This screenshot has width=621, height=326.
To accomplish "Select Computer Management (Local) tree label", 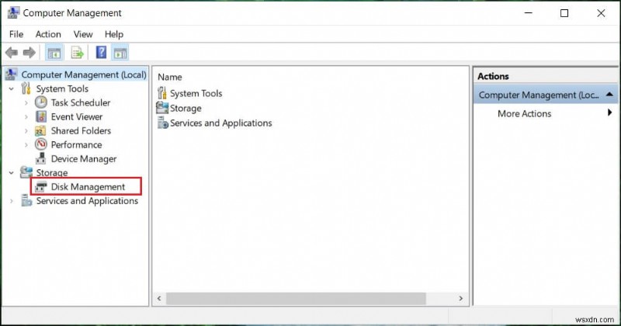I will [84, 75].
